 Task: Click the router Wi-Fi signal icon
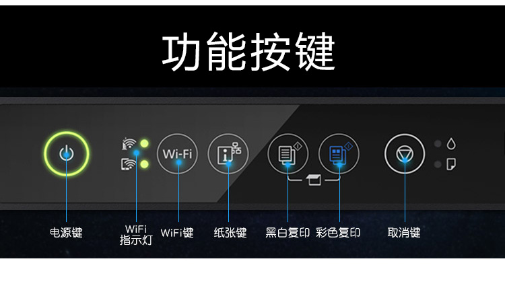(129, 144)
